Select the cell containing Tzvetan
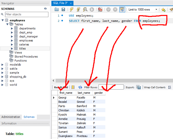The width and height of the screenshot is (173, 139). pyautogui.click(x=67, y=123)
